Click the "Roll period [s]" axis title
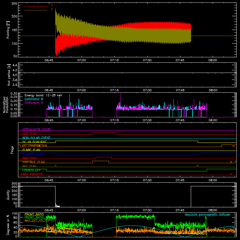Image resolution: width=240 pixels, height=240 pixels. point(9,75)
